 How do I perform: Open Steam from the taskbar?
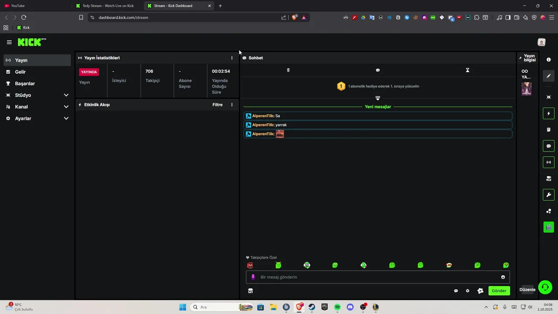(x=312, y=307)
